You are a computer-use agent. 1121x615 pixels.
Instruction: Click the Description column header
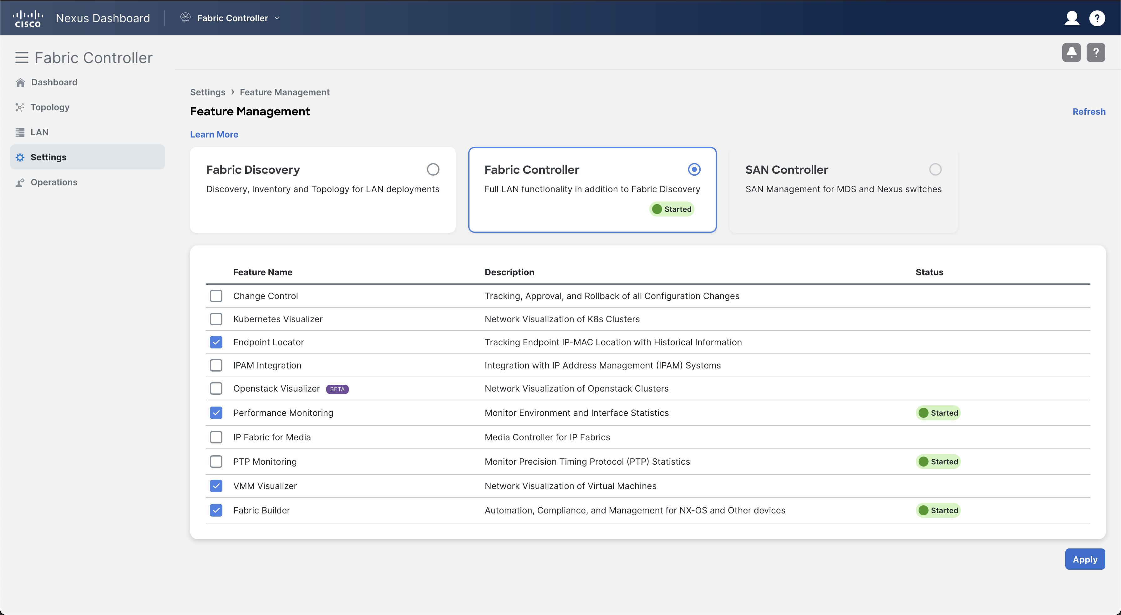pyautogui.click(x=509, y=272)
